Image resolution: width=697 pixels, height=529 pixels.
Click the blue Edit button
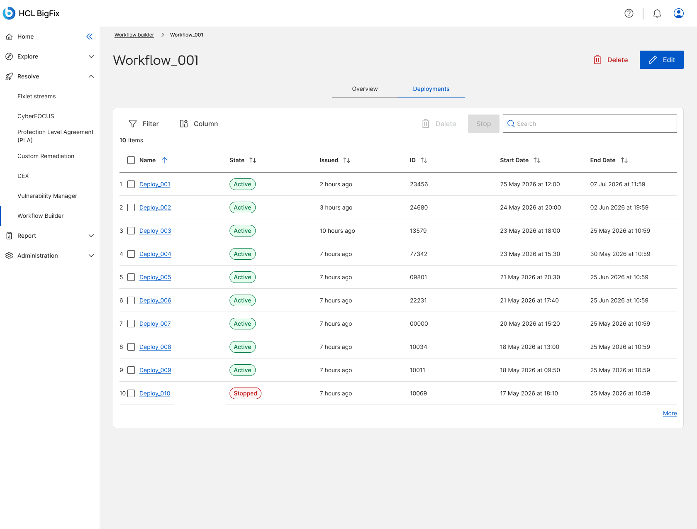pyautogui.click(x=662, y=60)
